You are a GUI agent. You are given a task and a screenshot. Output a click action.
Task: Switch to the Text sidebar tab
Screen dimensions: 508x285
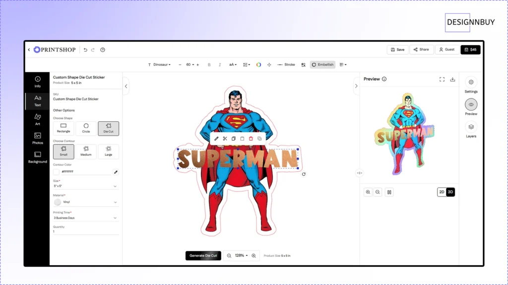click(x=38, y=101)
